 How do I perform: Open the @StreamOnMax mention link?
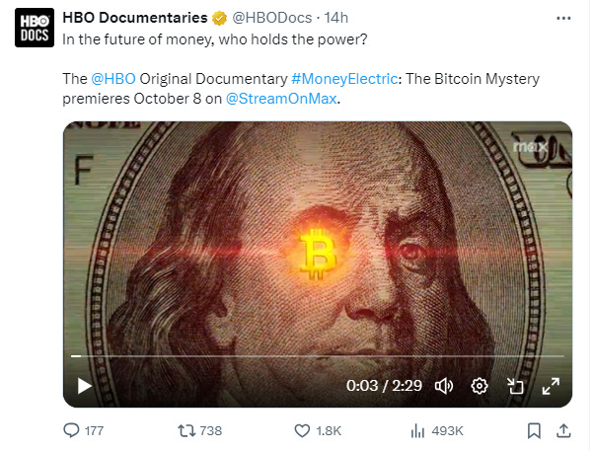coord(281,99)
